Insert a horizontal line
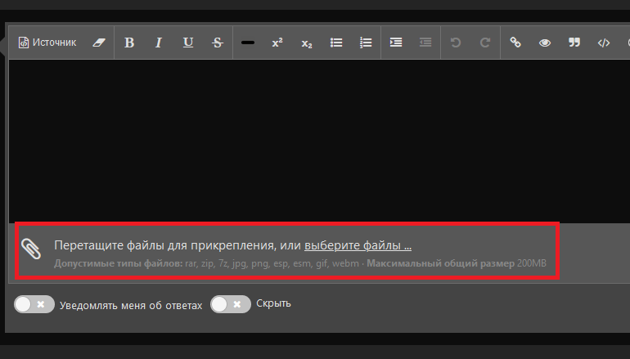The width and height of the screenshot is (630, 359). click(248, 43)
